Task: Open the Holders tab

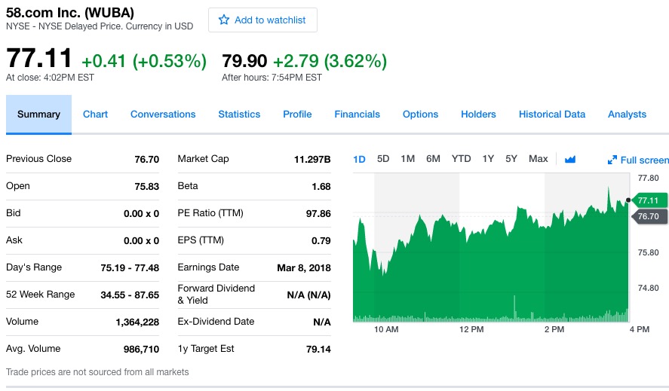Action: coord(478,115)
